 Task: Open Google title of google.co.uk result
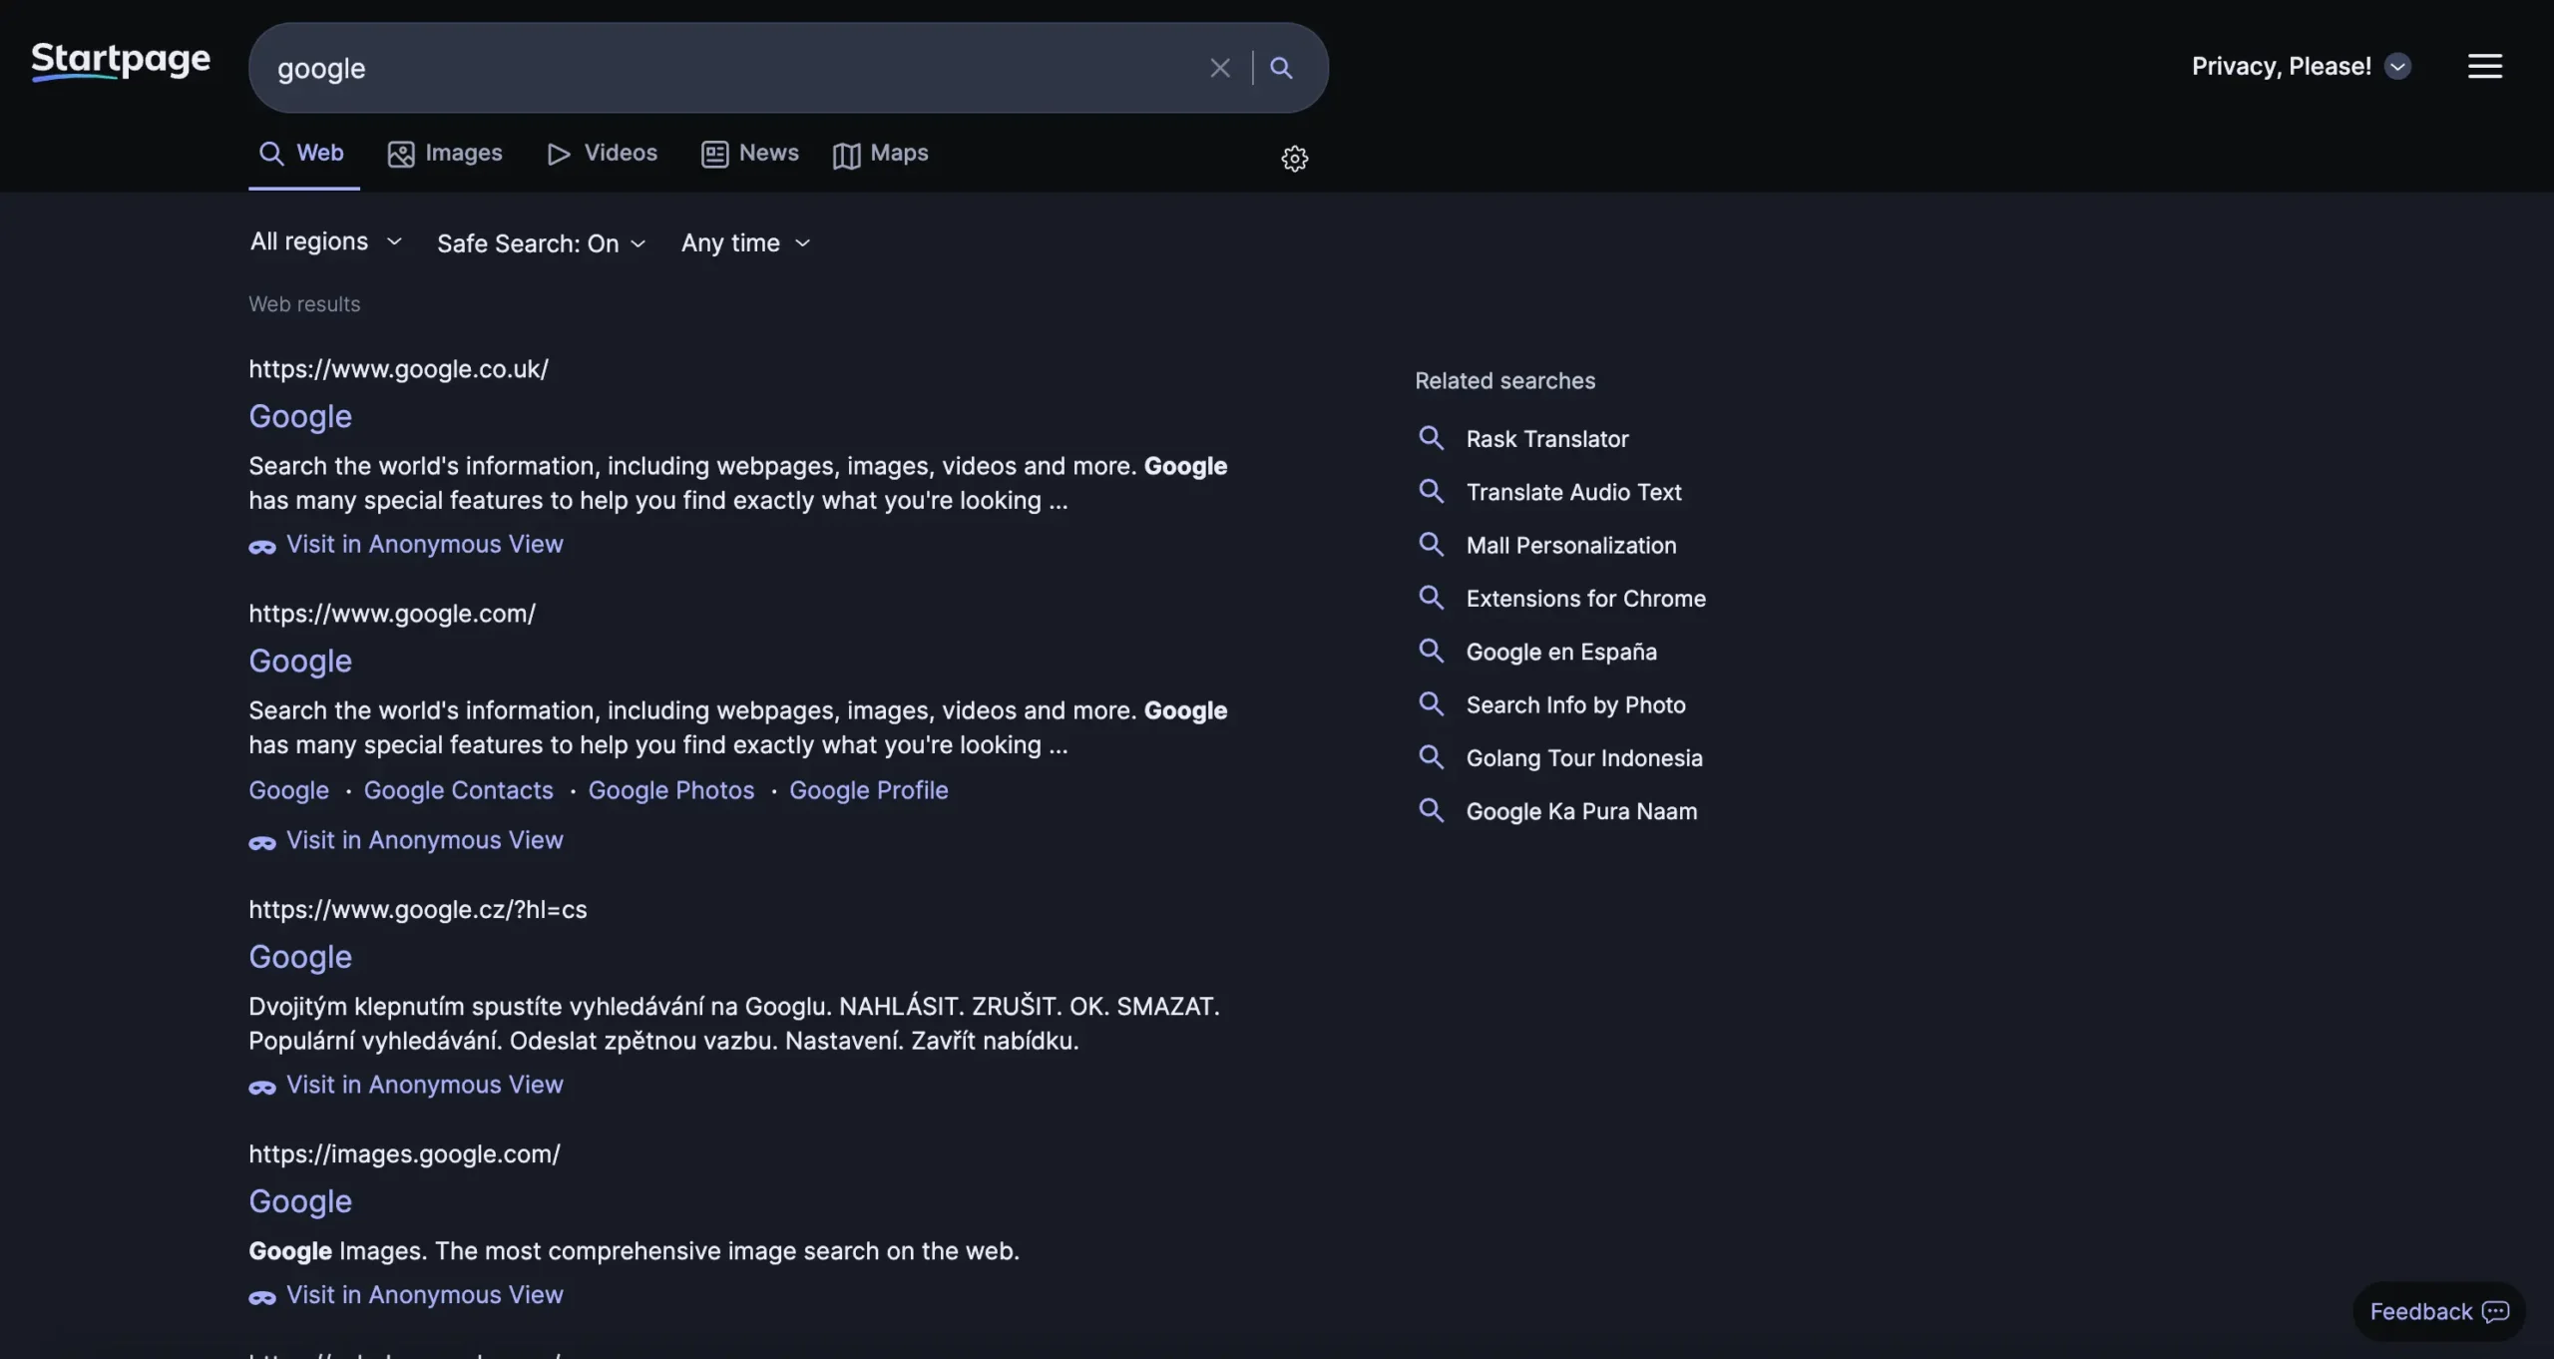pos(300,416)
